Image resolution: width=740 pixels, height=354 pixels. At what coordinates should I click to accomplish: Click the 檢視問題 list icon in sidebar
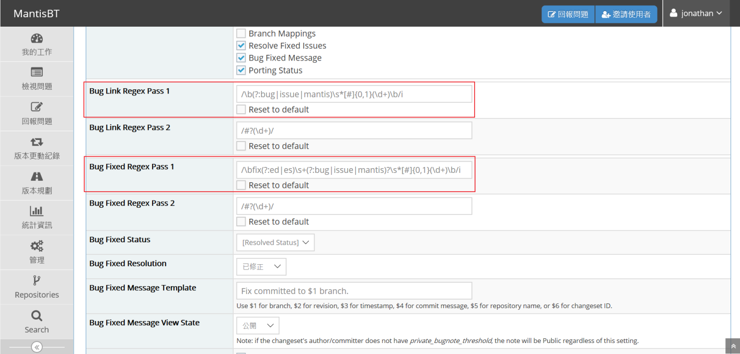[37, 73]
